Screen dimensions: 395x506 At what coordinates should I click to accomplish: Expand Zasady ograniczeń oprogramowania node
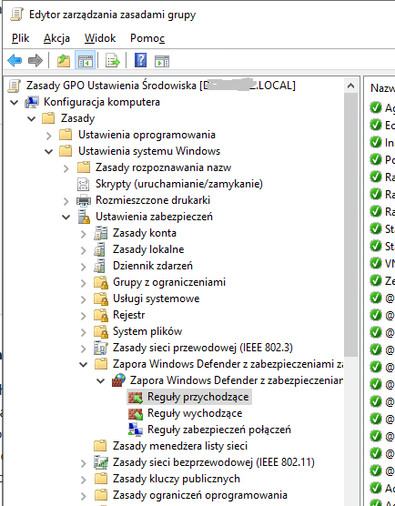[84, 496]
